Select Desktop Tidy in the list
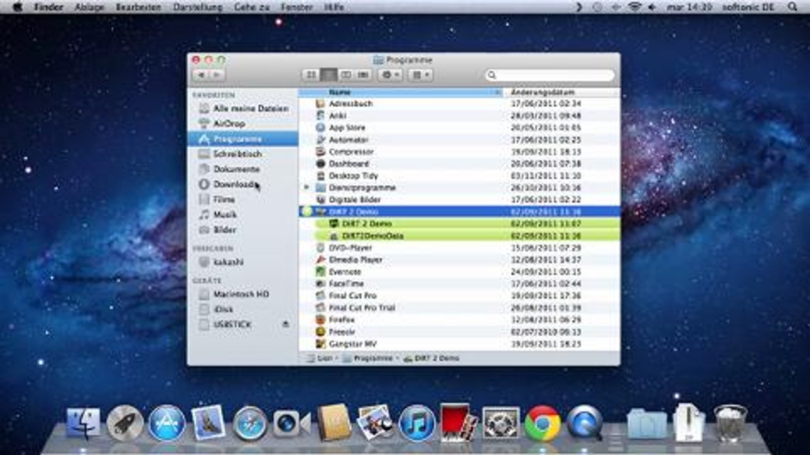This screenshot has width=810, height=455. click(459, 176)
